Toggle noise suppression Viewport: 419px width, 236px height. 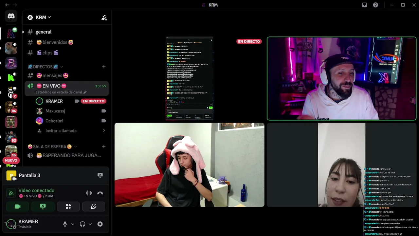click(89, 193)
